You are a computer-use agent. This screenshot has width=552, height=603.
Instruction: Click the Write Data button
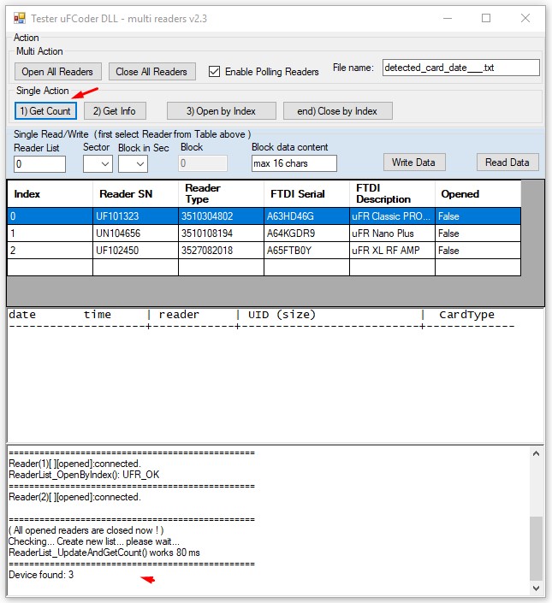[x=414, y=163]
